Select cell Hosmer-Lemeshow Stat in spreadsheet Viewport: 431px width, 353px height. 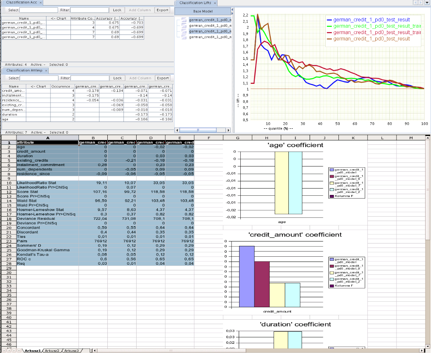click(48, 210)
